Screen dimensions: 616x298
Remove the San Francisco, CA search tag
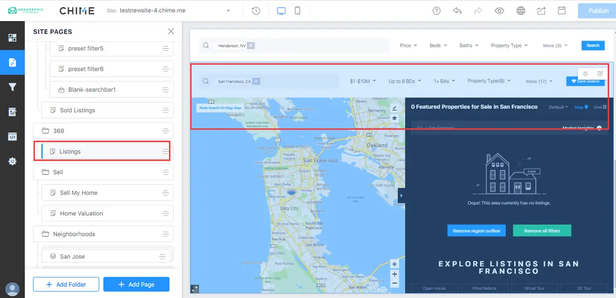click(x=256, y=81)
